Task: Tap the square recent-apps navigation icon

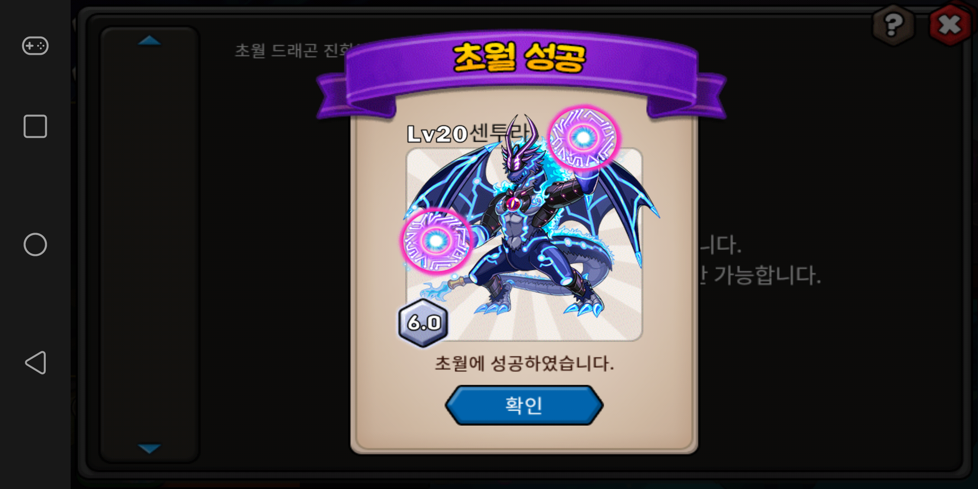Action: (35, 126)
